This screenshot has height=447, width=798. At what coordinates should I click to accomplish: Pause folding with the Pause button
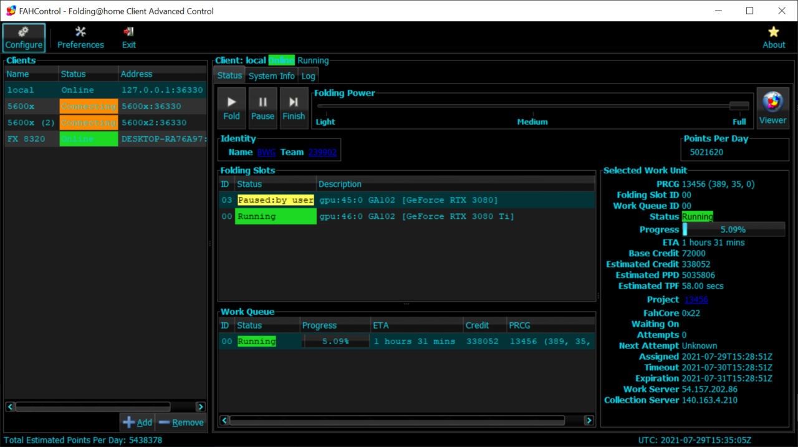tap(262, 108)
